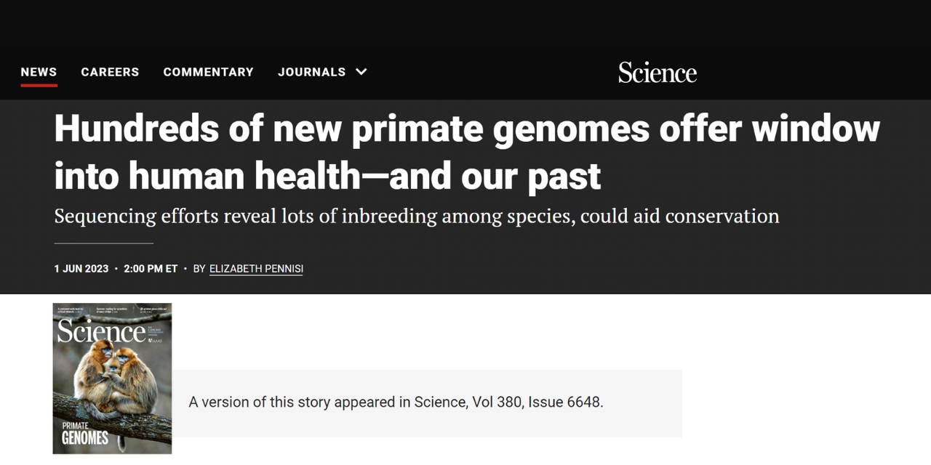Open author link Elizabeth Pennisi
Image resolution: width=931 pixels, height=465 pixels.
point(256,269)
